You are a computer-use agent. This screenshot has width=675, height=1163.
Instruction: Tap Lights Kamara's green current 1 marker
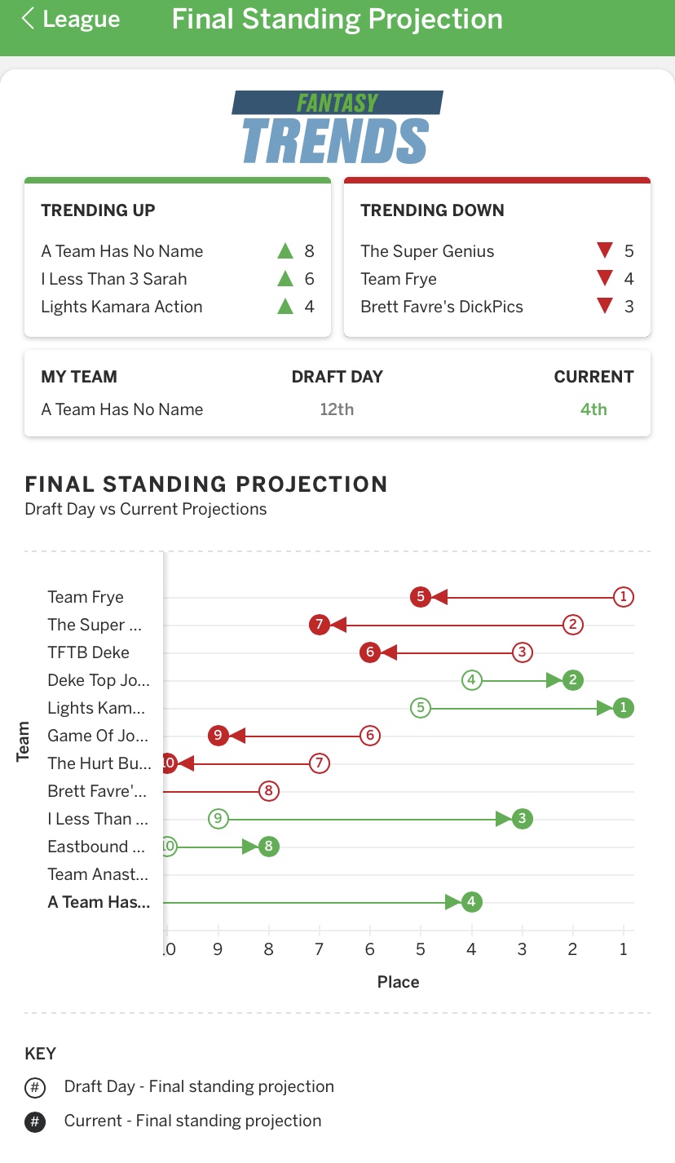[624, 708]
